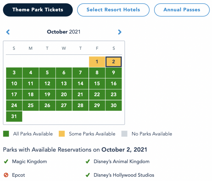Click the green checkmark beside Magic Kingdom
The image size is (212, 181).
click(6, 162)
